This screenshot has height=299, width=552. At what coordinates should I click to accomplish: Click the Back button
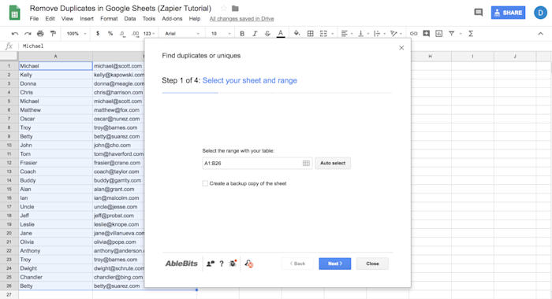(x=297, y=264)
